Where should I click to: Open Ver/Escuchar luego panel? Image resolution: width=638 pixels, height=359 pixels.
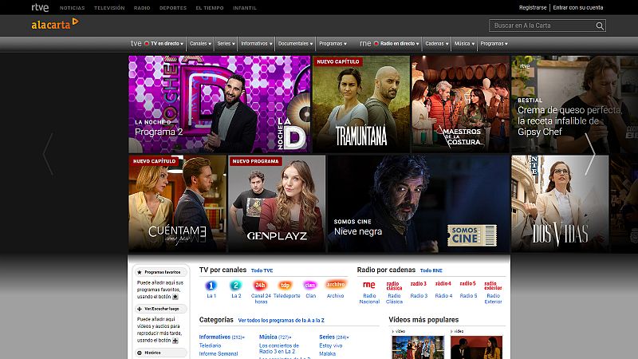(x=159, y=309)
